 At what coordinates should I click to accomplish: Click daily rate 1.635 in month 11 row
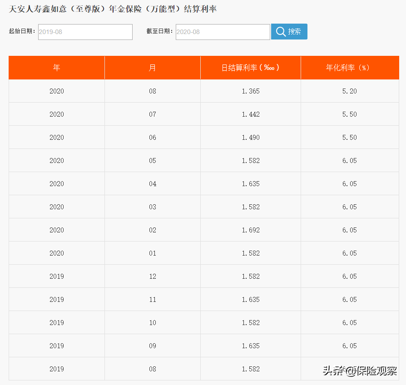click(251, 300)
